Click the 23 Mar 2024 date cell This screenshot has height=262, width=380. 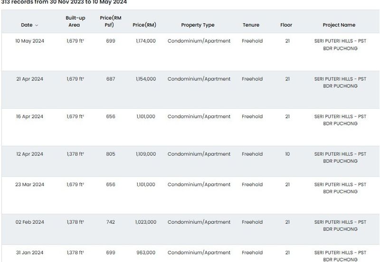(x=29, y=185)
